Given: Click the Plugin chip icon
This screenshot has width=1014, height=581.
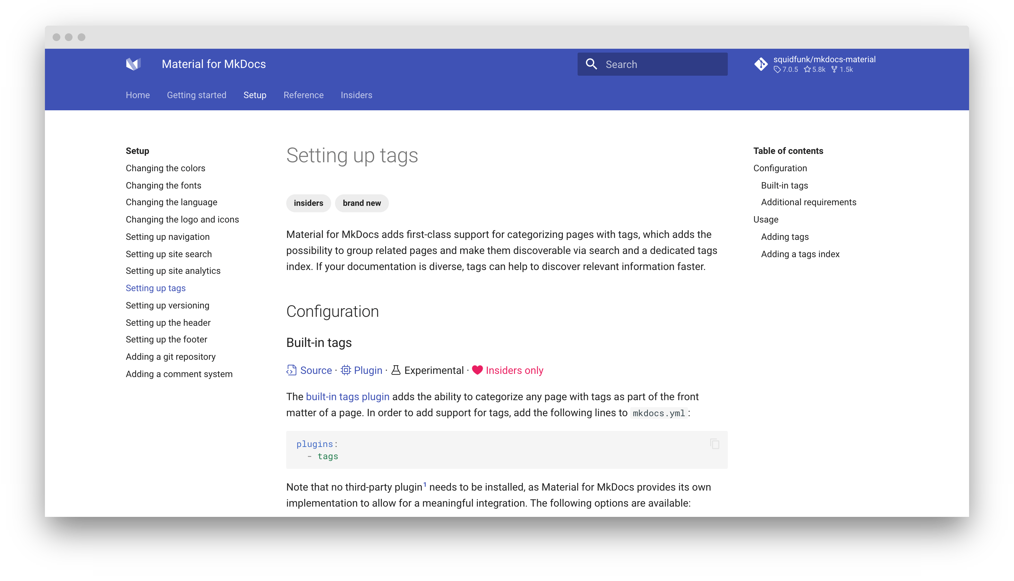Looking at the screenshot, I should [346, 370].
